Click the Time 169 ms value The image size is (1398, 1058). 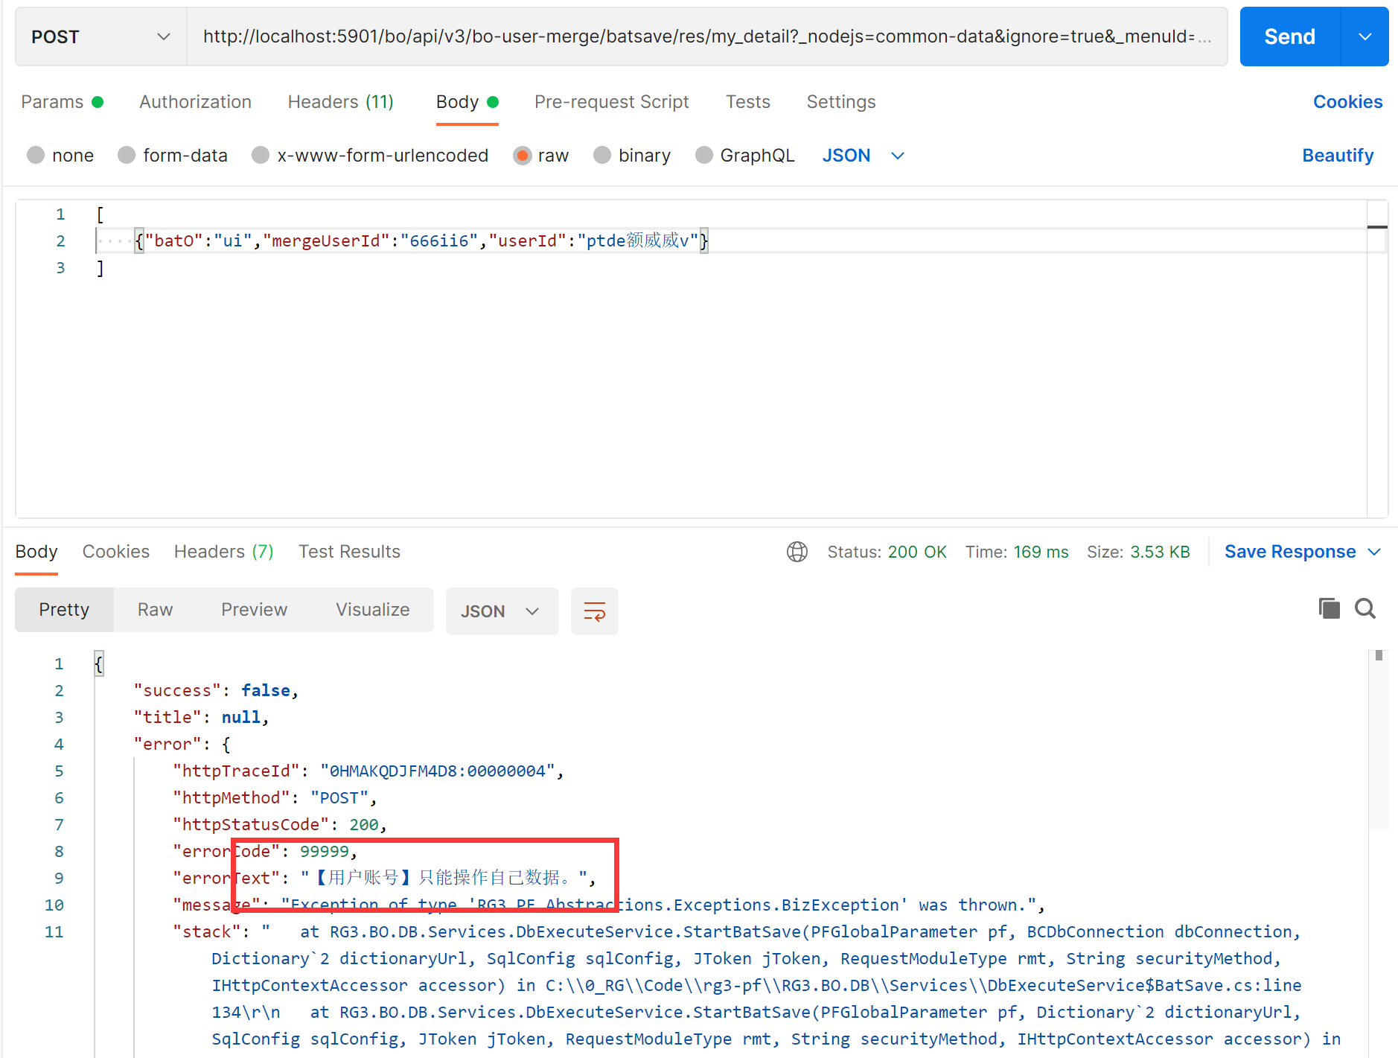(x=1040, y=552)
